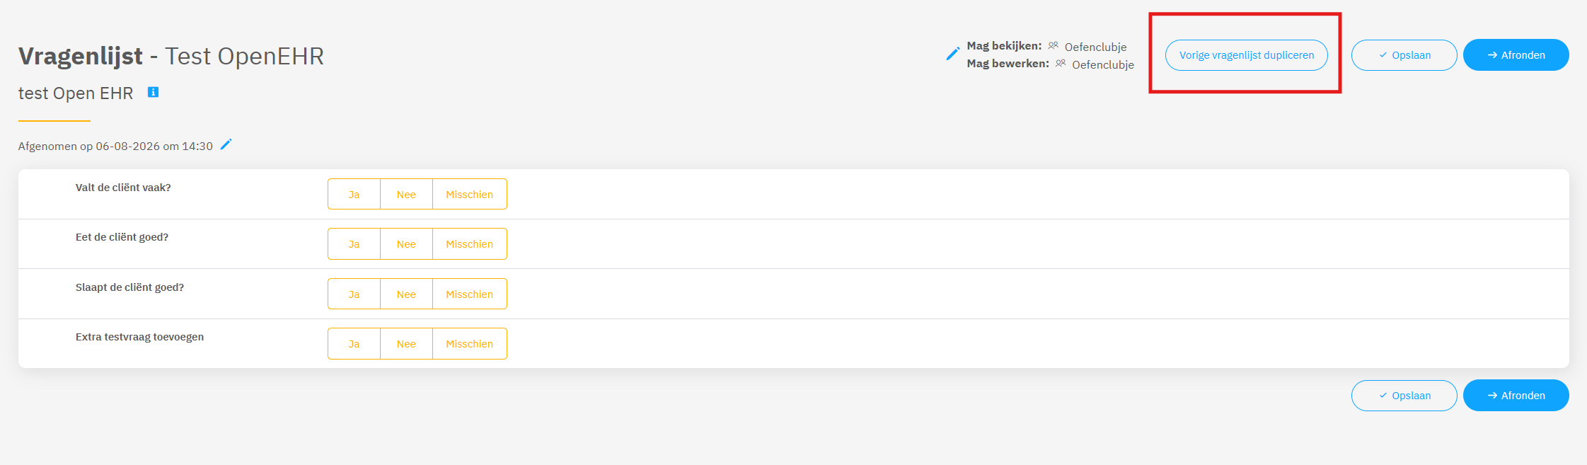Click the group icon beside Mag bewerken
Viewport: 1587px width, 465px height.
click(1061, 63)
